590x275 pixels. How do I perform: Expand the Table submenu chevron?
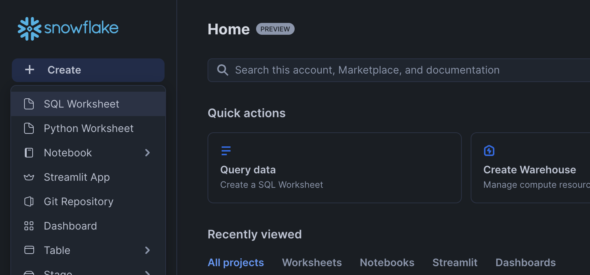click(x=147, y=250)
